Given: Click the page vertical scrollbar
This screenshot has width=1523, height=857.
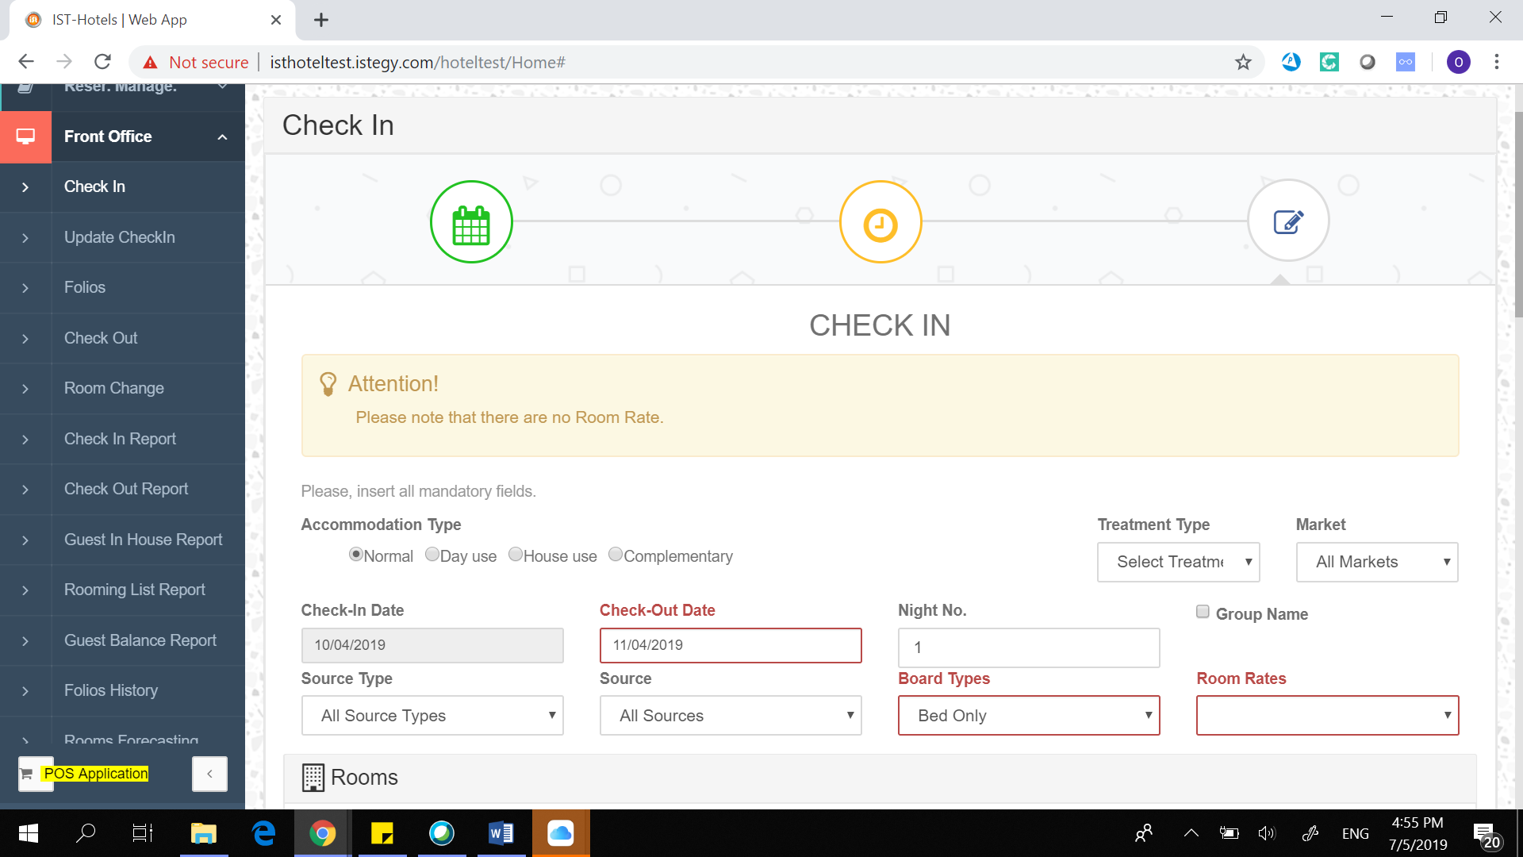Looking at the screenshot, I should [1518, 214].
